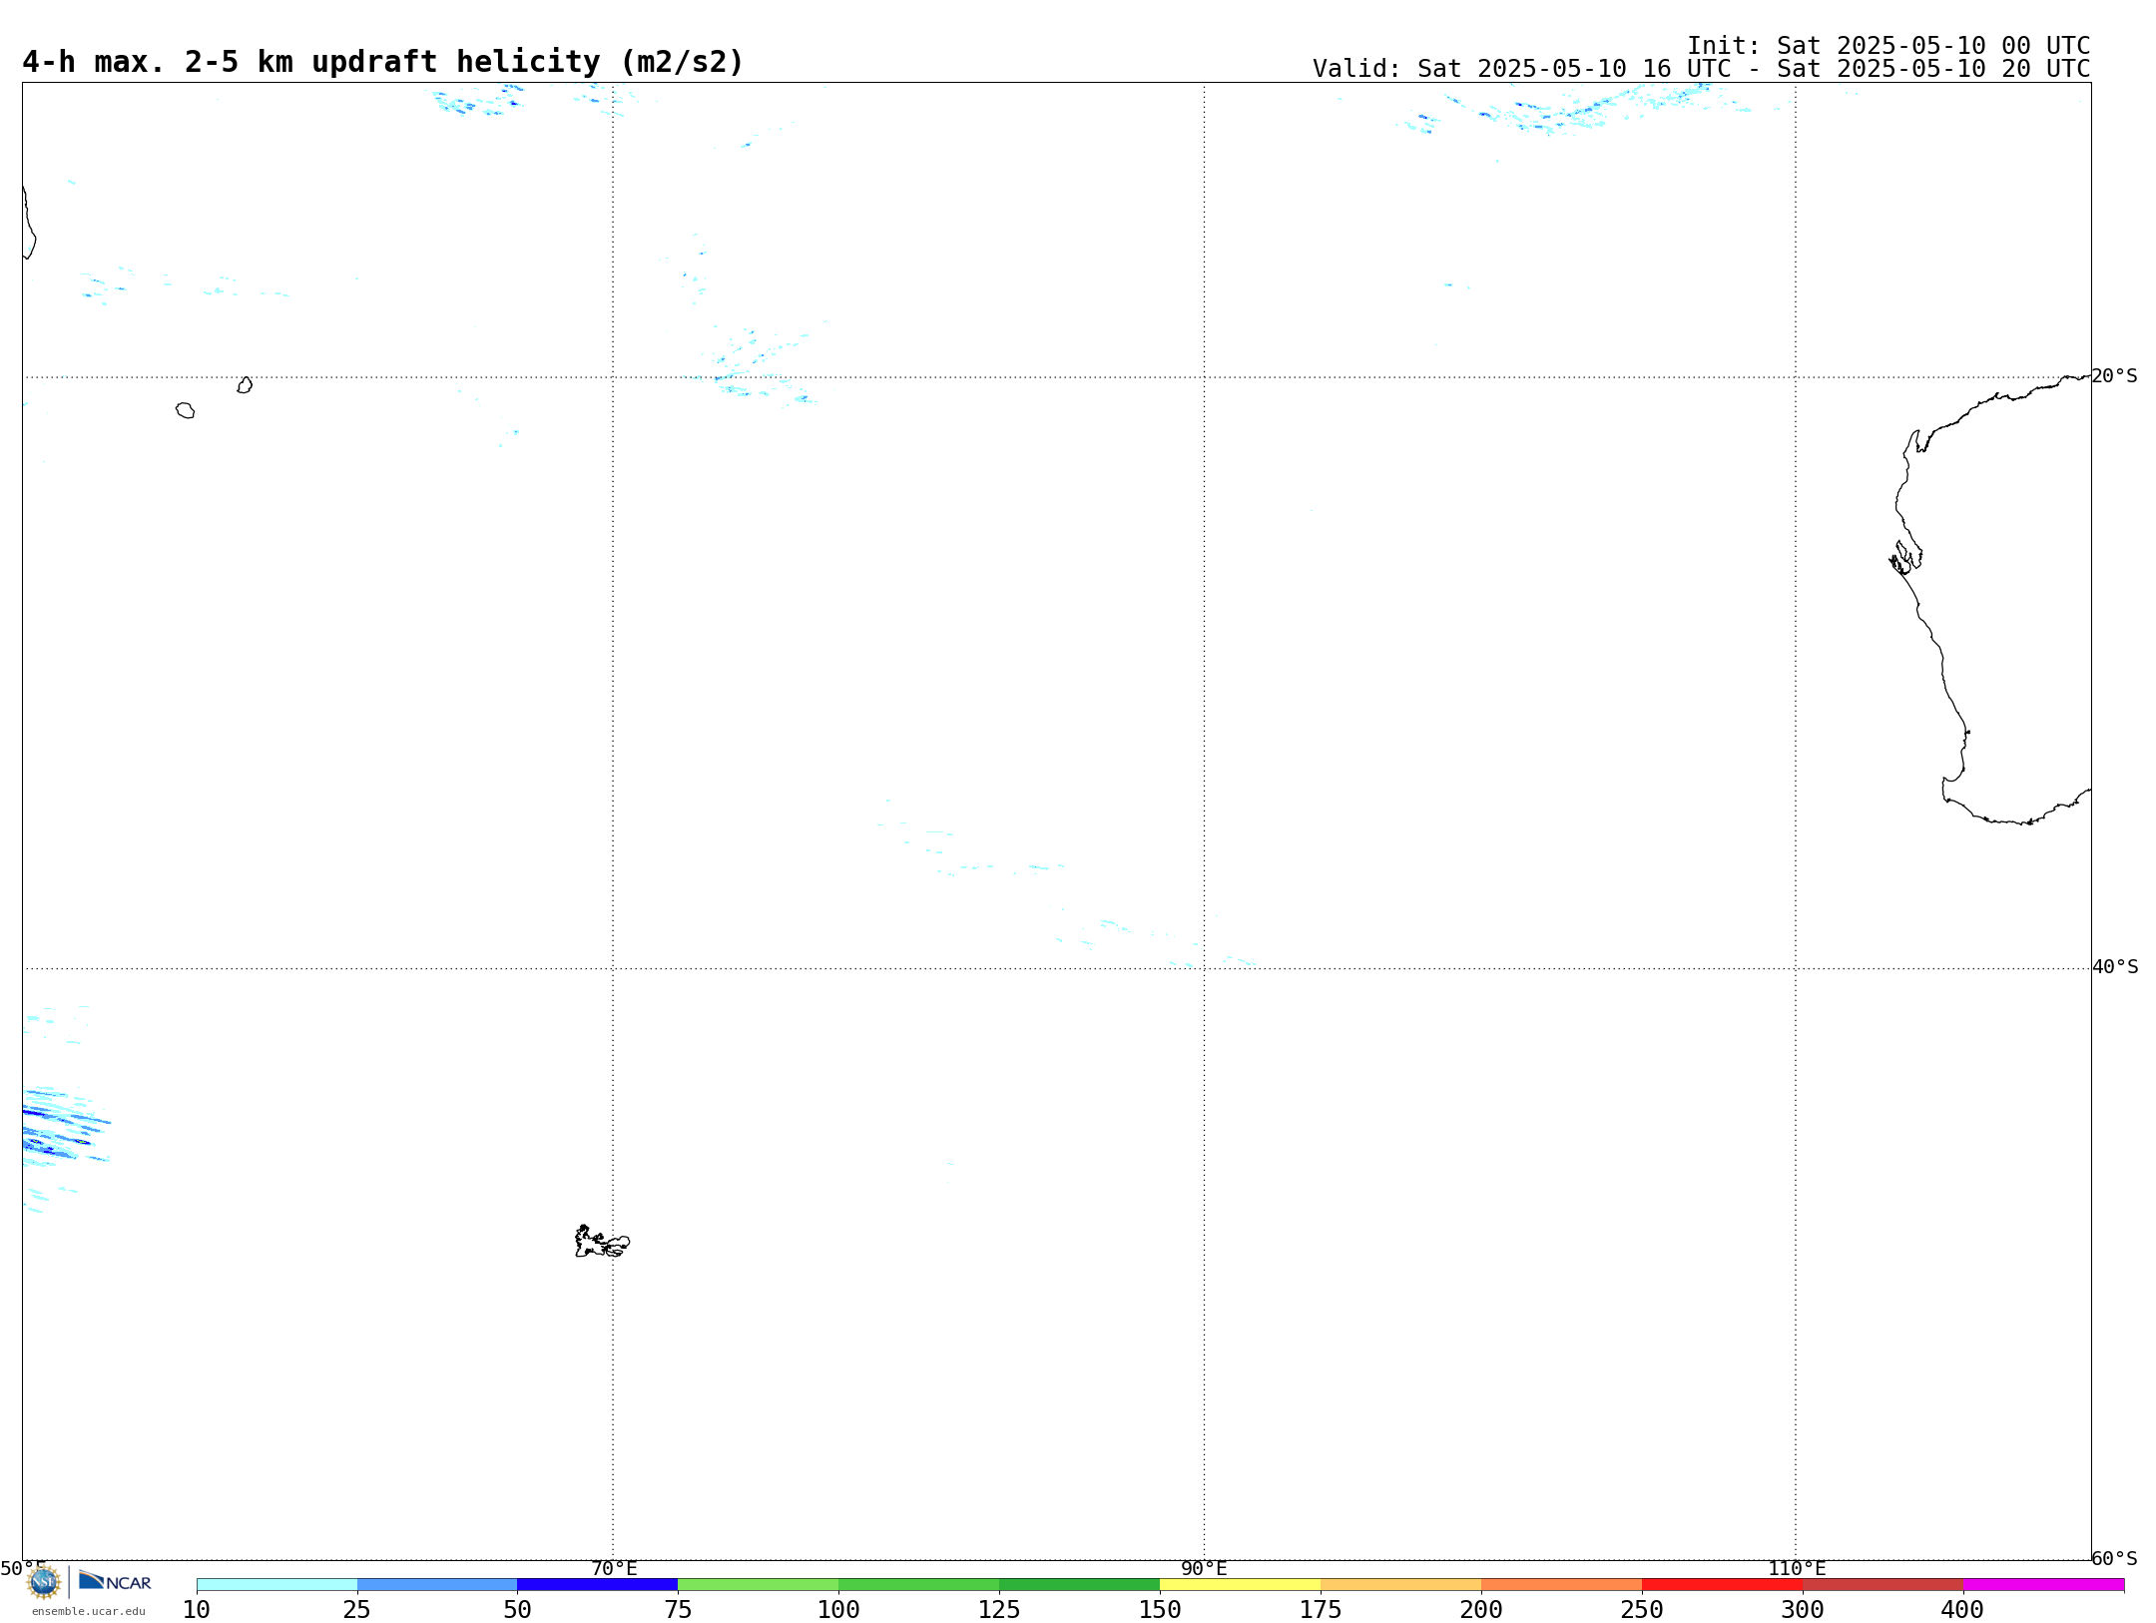
Task: Click the 90°E longitude label
Action: [1205, 1569]
